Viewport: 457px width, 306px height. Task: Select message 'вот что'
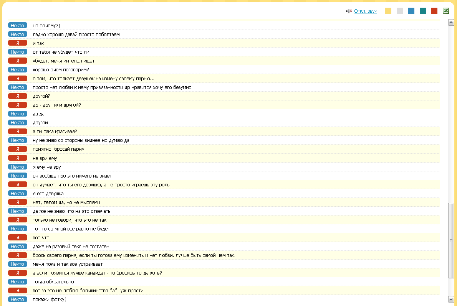click(x=41, y=238)
